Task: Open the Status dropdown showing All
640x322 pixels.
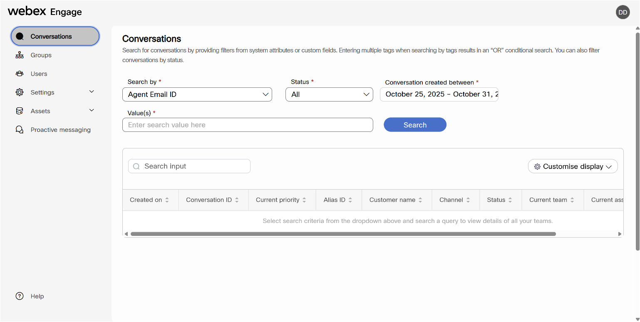Action: point(329,94)
